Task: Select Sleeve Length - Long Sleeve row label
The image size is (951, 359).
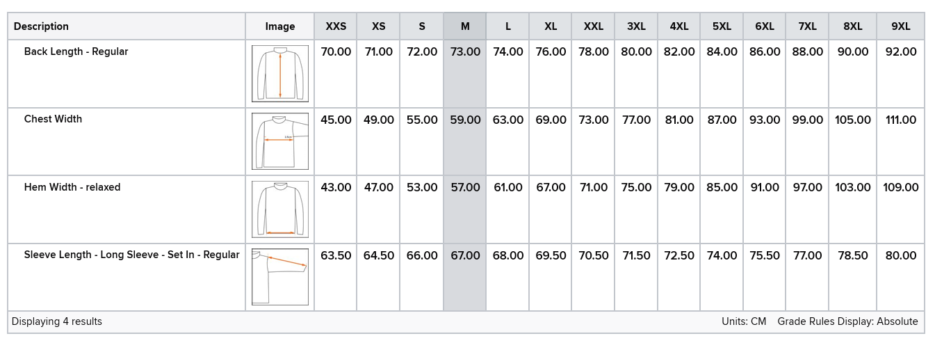Action: pyautogui.click(x=131, y=255)
